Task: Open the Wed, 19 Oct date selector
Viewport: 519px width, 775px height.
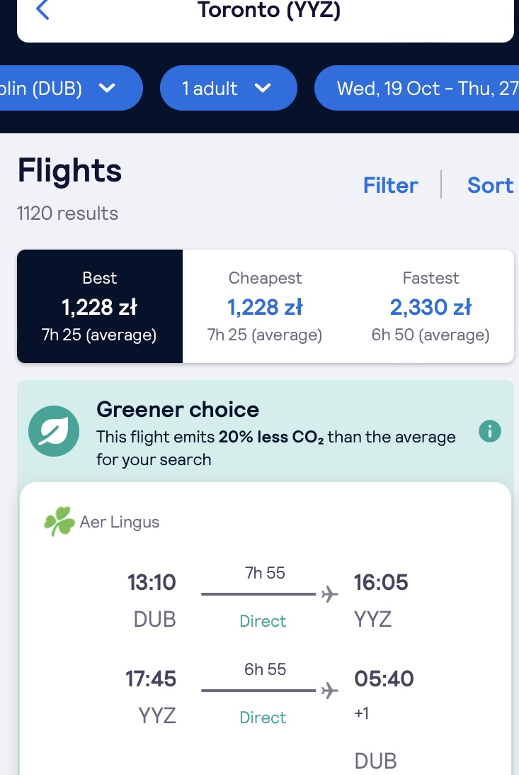Action: [x=417, y=88]
